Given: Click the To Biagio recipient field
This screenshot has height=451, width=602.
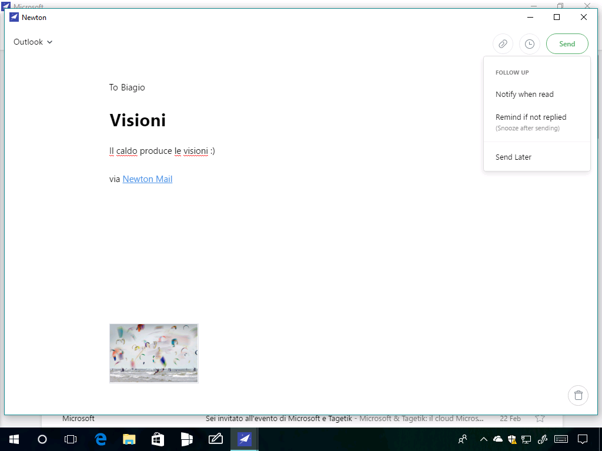Looking at the screenshot, I should pyautogui.click(x=127, y=87).
